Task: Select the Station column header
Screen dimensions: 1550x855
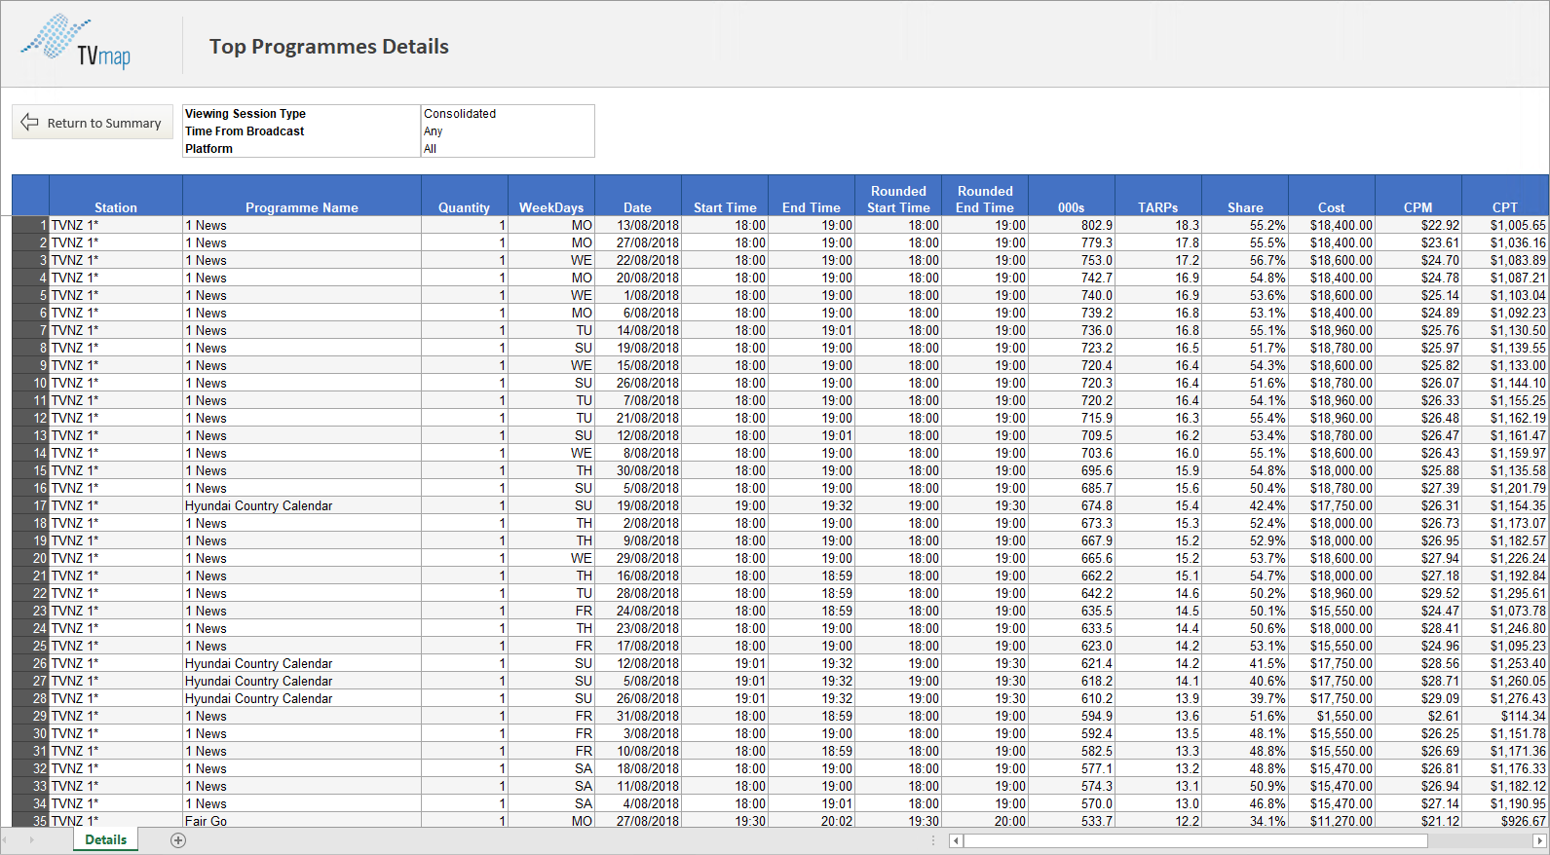Action: (x=116, y=196)
